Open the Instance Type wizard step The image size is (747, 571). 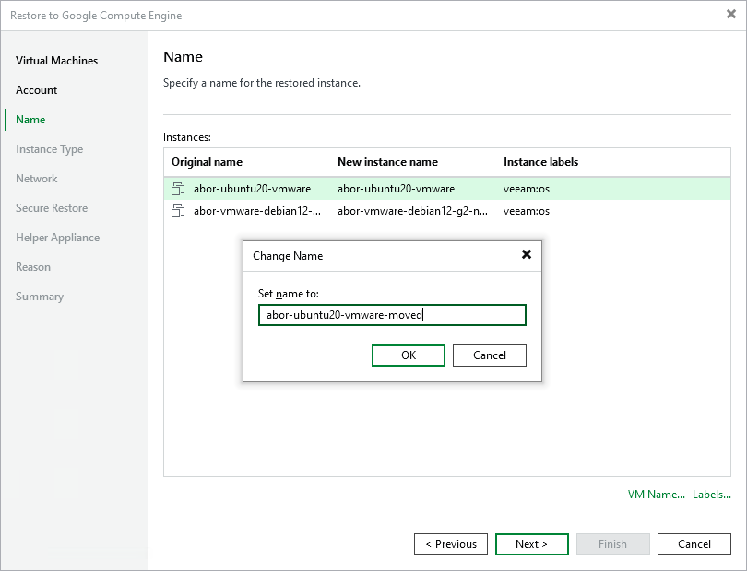(50, 149)
